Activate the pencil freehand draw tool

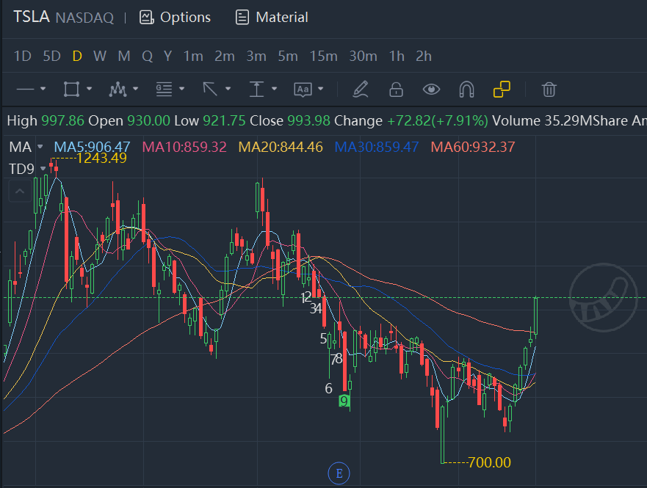[x=361, y=89]
